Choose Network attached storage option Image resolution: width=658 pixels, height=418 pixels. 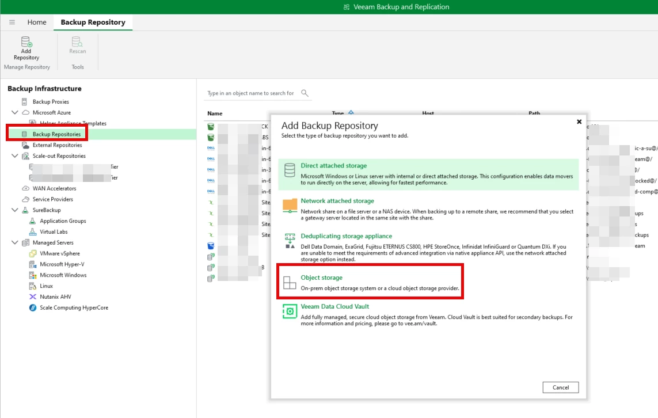[x=428, y=210]
